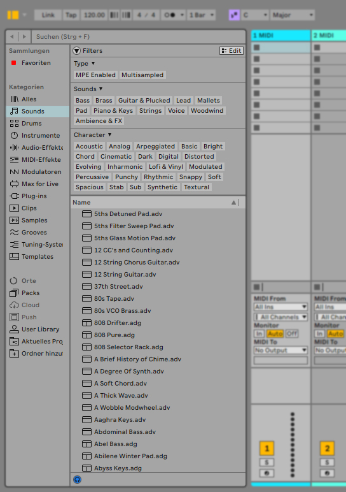Viewport: 346px width, 492px height.
Task: Click the Sounds category note icon
Action: tap(14, 111)
